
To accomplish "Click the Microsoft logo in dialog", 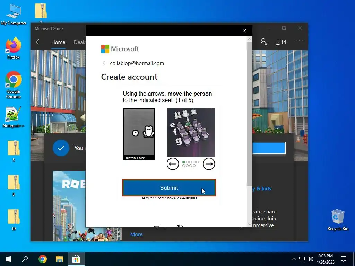I will pyautogui.click(x=120, y=49).
